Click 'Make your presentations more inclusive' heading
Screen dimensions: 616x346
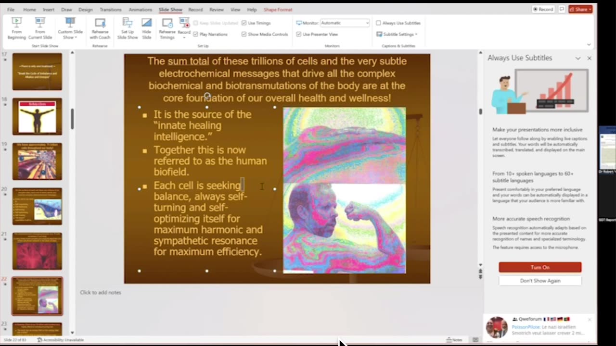click(537, 130)
